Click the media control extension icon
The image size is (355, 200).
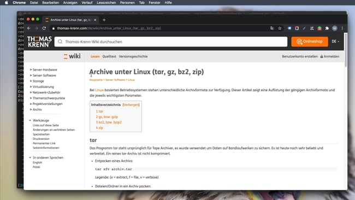pos(312,28)
